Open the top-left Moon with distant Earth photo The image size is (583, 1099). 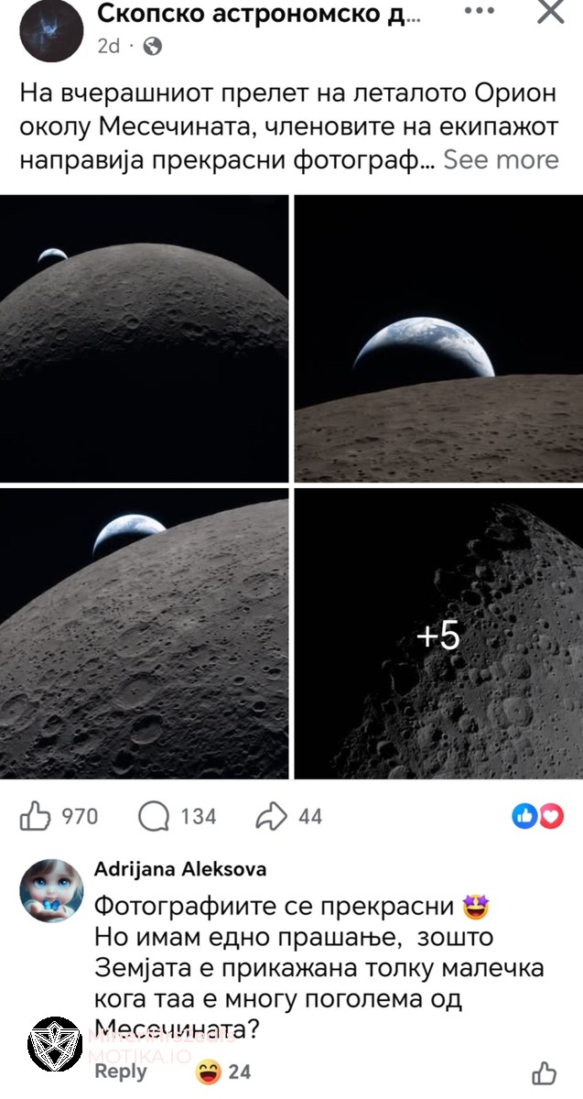144,338
